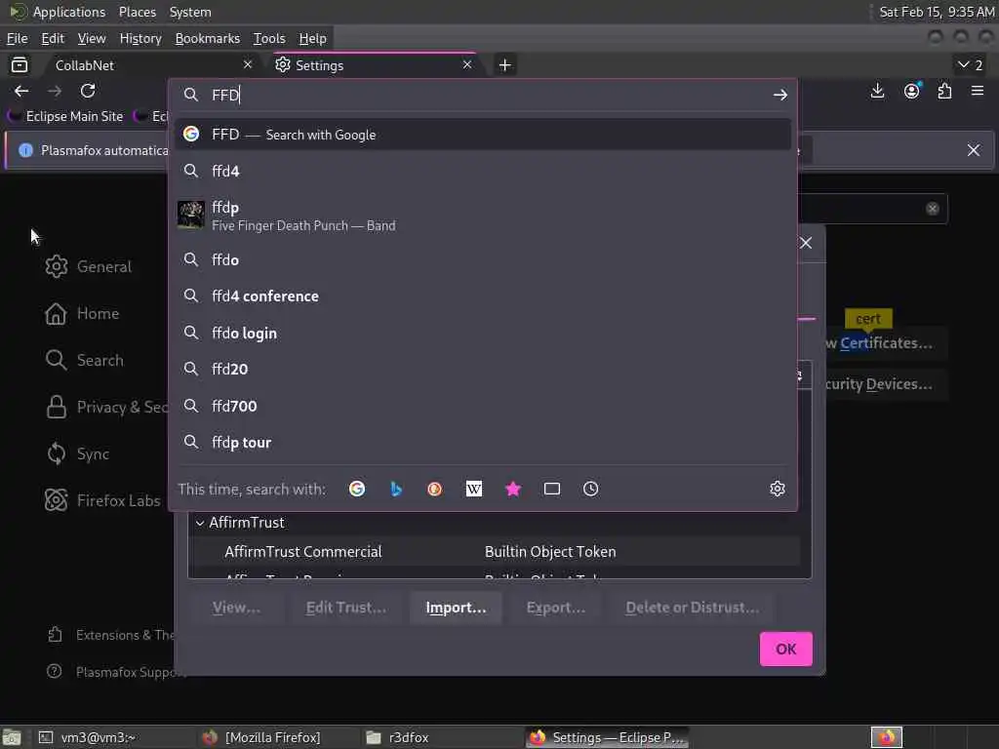The image size is (999, 749).
Task: Choose the 'ffd20' suggestion
Action: (483, 370)
